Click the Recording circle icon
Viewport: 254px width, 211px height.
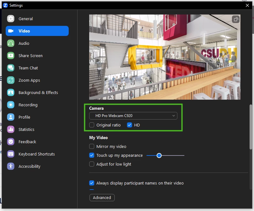click(x=11, y=105)
